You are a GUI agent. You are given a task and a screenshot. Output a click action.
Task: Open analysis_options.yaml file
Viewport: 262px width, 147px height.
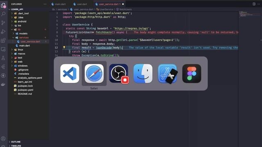click(x=30, y=78)
